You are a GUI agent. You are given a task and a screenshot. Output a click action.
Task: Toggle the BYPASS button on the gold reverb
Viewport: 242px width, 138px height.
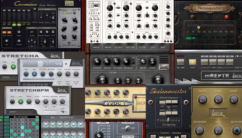click(237, 130)
